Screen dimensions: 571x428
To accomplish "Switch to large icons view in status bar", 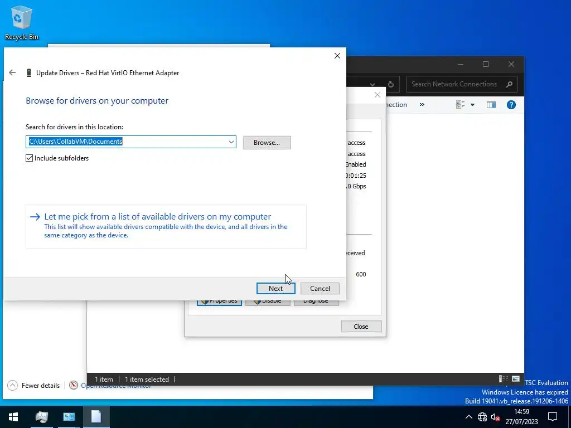I will [x=516, y=379].
